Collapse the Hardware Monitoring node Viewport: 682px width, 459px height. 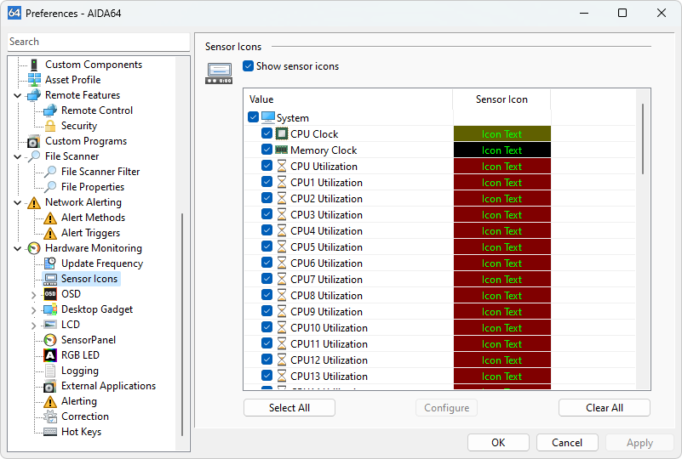pyautogui.click(x=18, y=249)
